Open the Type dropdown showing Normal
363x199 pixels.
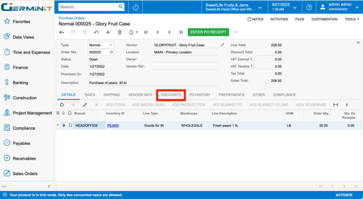click(101, 45)
